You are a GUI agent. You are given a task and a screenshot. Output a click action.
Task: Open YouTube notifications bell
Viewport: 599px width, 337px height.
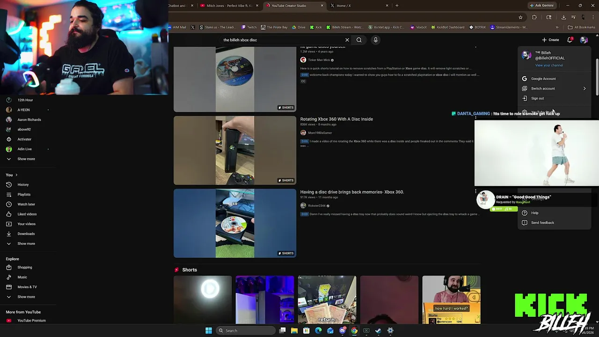coord(570,40)
